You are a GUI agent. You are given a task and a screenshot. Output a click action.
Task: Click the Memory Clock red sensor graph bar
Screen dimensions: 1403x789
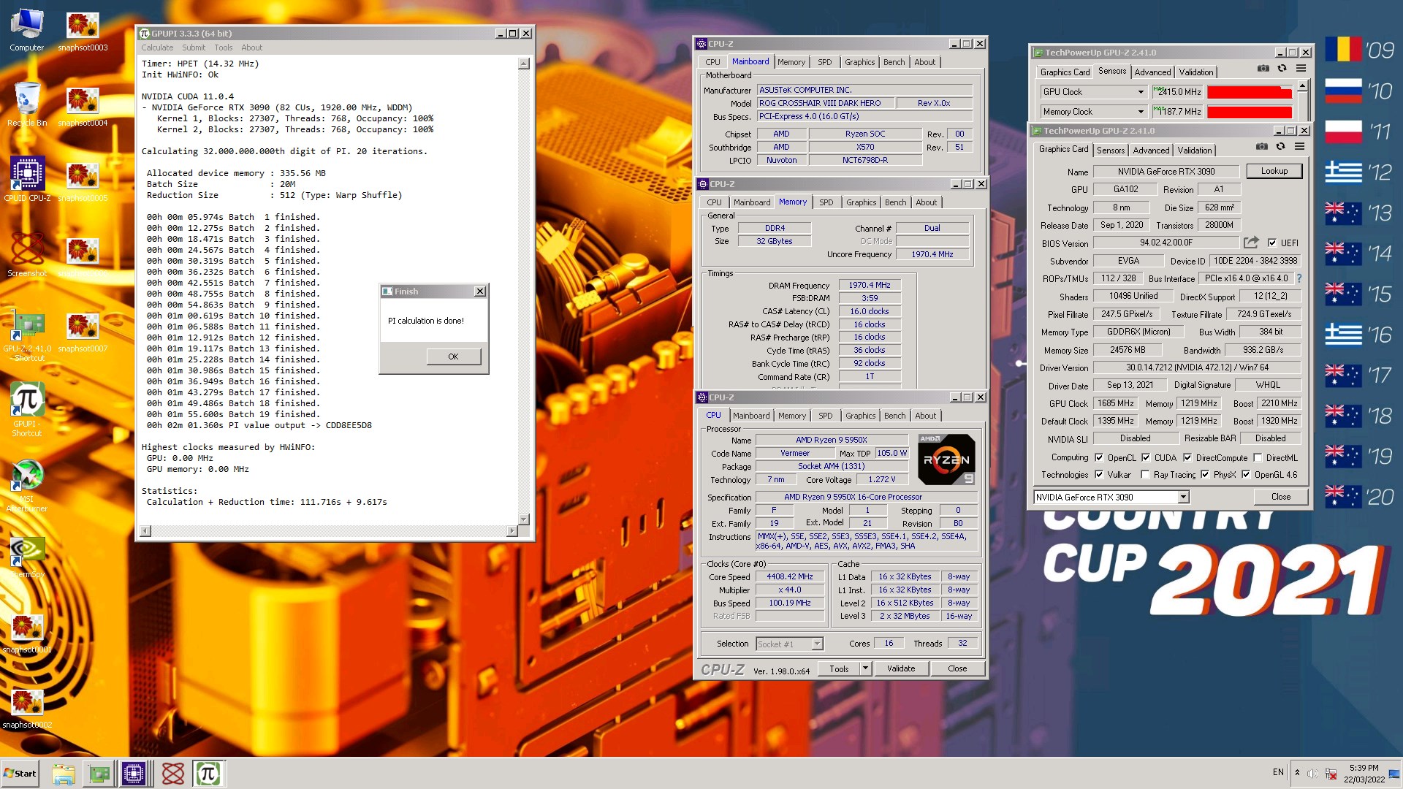1249,112
